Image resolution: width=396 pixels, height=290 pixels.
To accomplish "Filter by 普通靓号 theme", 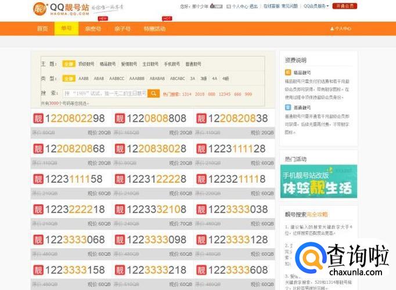I will click(193, 64).
